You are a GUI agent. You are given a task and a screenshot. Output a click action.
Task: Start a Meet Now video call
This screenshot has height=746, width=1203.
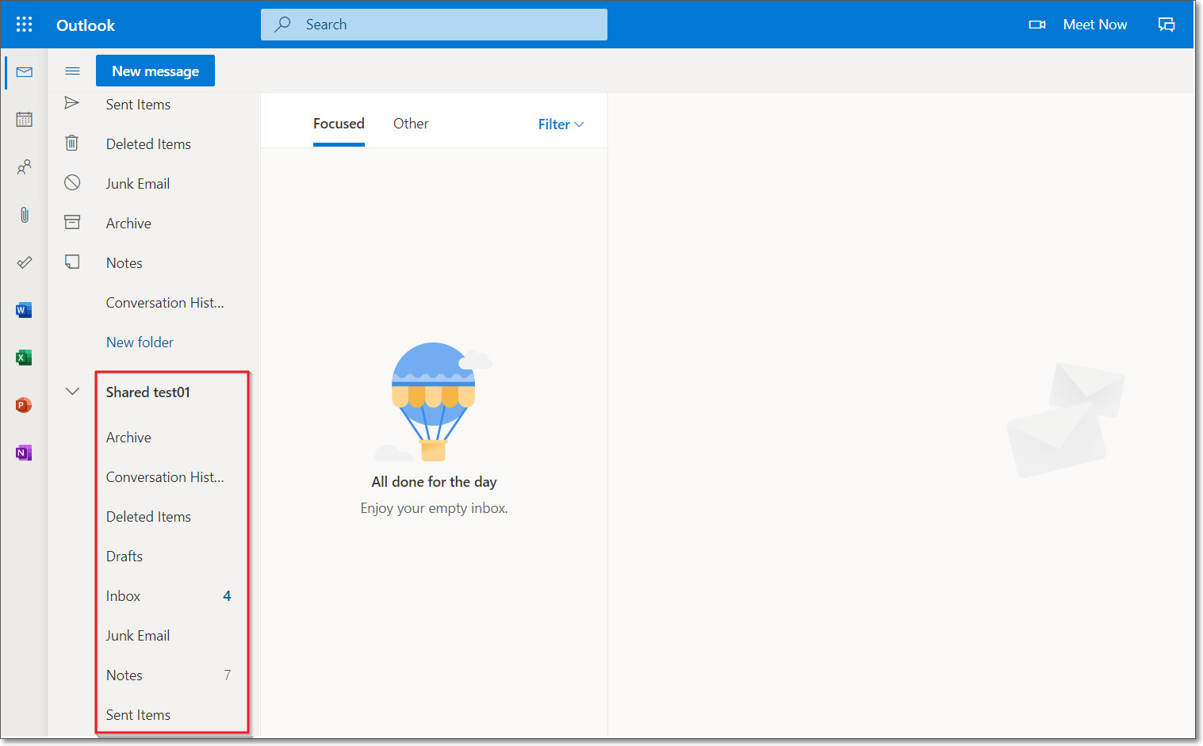pyautogui.click(x=1078, y=25)
